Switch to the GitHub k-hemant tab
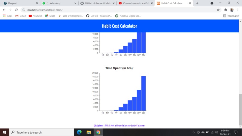 pos(97,3)
